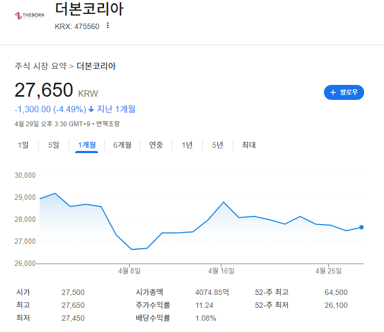The width and height of the screenshot is (384, 332).
Task: Click the 배당수익률 label
Action: pos(153,318)
